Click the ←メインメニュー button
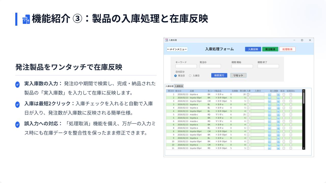This screenshot has height=183, width=326. [x=177, y=49]
